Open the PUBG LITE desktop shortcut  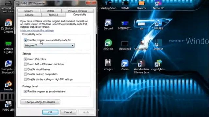8,106
